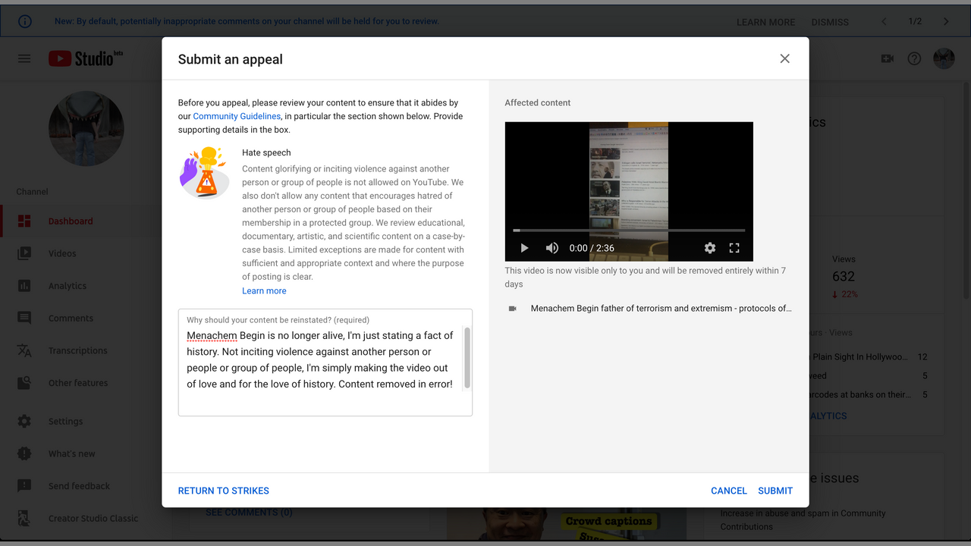The image size is (971, 546).
Task: Click the video progress bar
Action: (x=629, y=231)
